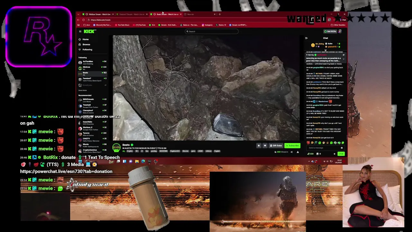Report stream via warning triangle icon
The width and height of the screenshot is (412, 232).
(x=298, y=152)
